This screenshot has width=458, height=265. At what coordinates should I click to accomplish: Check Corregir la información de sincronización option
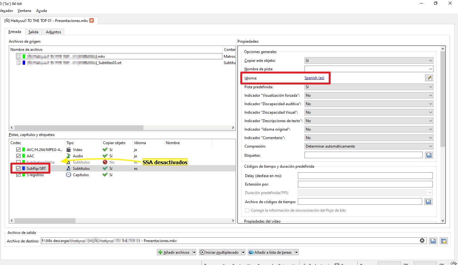coord(247,210)
